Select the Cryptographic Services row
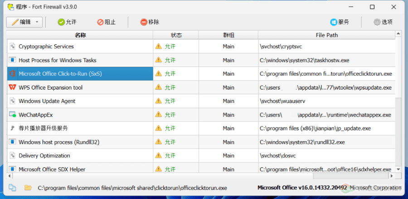Image resolution: width=408 pixels, height=199 pixels. click(x=201, y=47)
